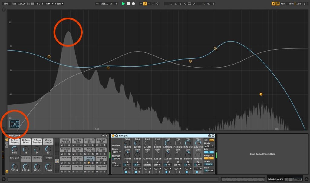The image size is (310, 183).
Task: Select the headphone audition icon in EQ Eight
Action: point(206,140)
